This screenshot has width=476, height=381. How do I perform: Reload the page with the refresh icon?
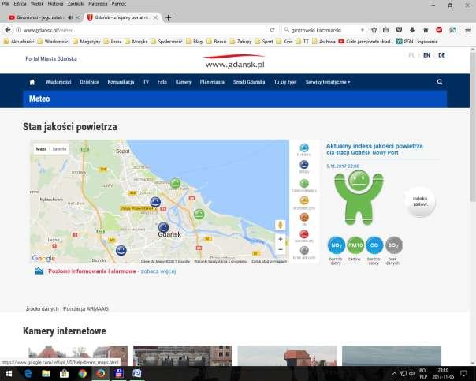tap(273, 30)
